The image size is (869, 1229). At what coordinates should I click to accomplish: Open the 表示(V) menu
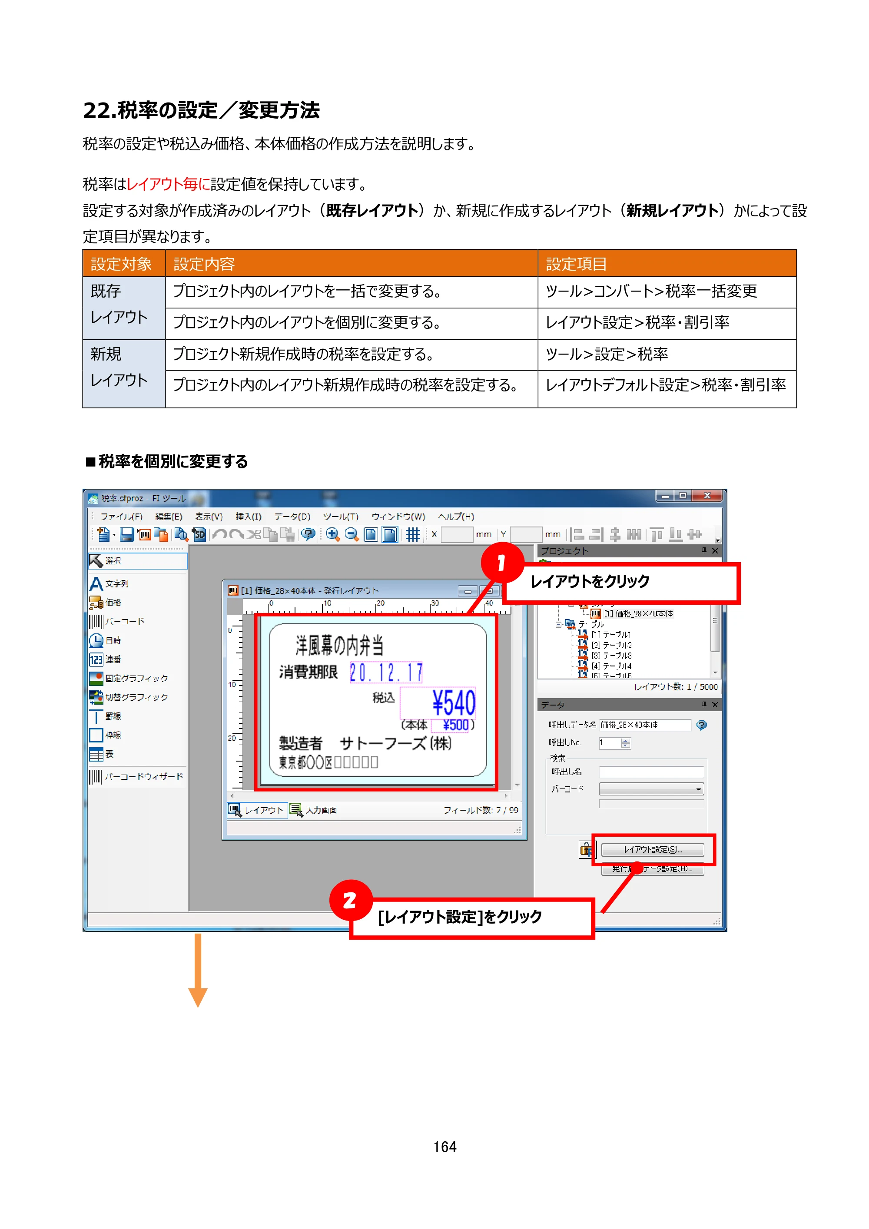(208, 517)
